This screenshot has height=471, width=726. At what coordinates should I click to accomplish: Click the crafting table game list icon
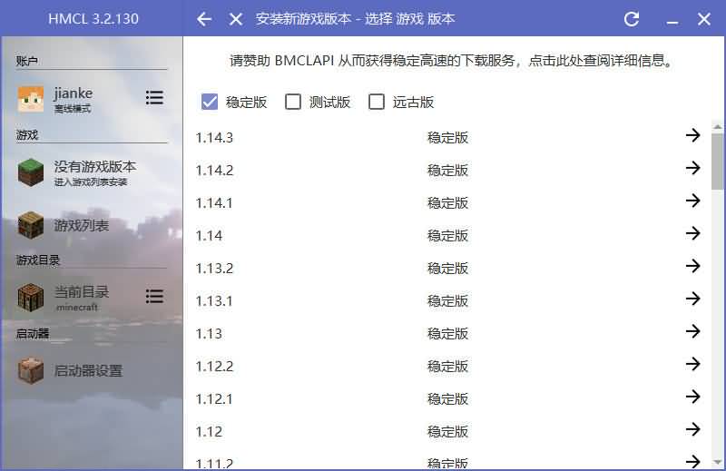[x=31, y=226]
